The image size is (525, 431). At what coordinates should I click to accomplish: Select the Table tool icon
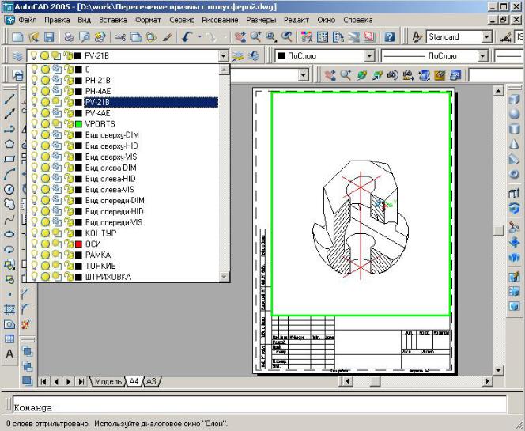9,339
